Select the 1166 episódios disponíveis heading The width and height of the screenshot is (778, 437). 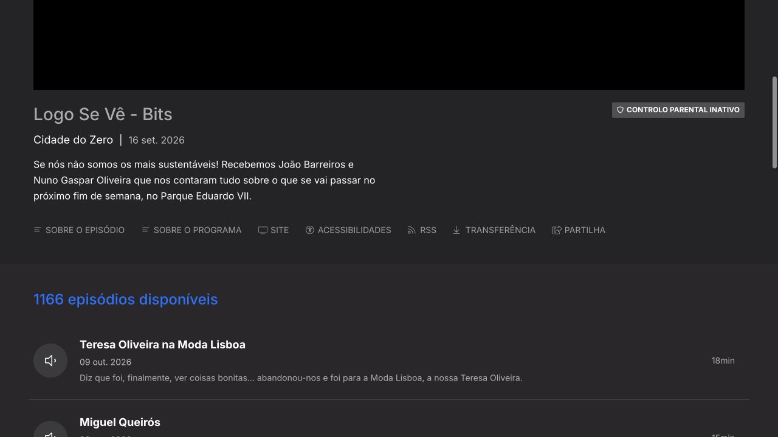click(x=125, y=299)
